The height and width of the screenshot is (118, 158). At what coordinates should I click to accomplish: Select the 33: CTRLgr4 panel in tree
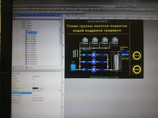click(x=32, y=50)
